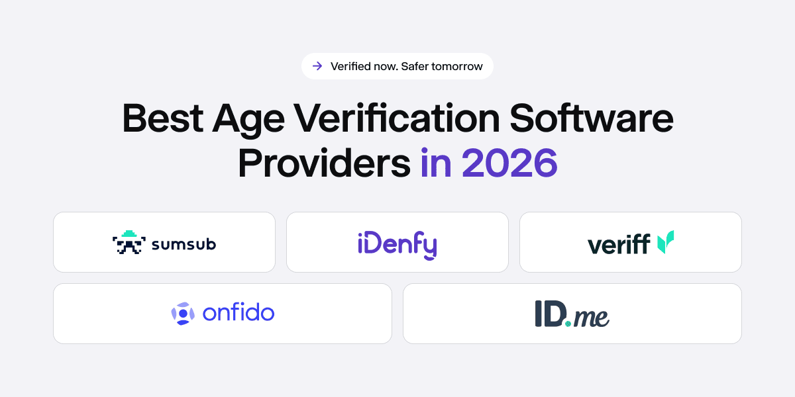This screenshot has width=795, height=397.
Task: Click the green dot in ID.me logo
Action: tap(568, 324)
